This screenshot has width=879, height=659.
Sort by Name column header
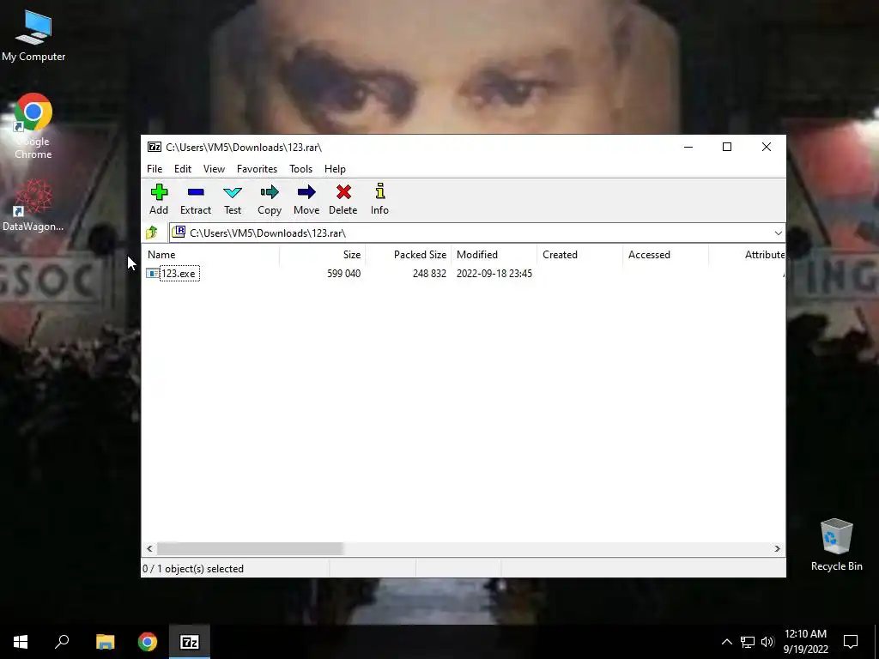coord(210,254)
